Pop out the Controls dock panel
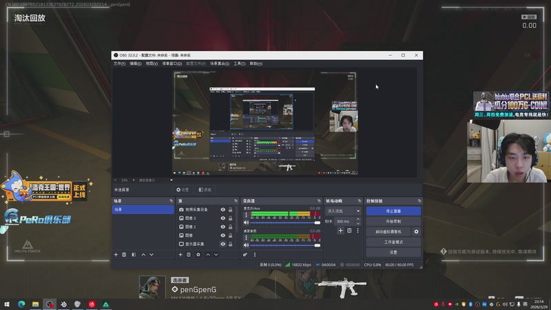Image resolution: width=551 pixels, height=310 pixels. pos(419,200)
